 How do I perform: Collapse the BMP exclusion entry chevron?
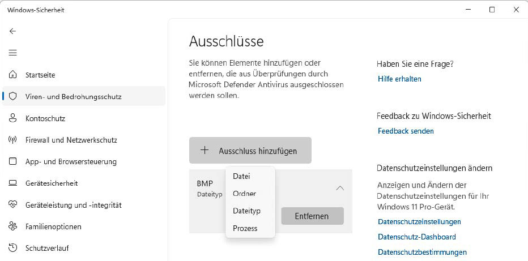click(340, 188)
